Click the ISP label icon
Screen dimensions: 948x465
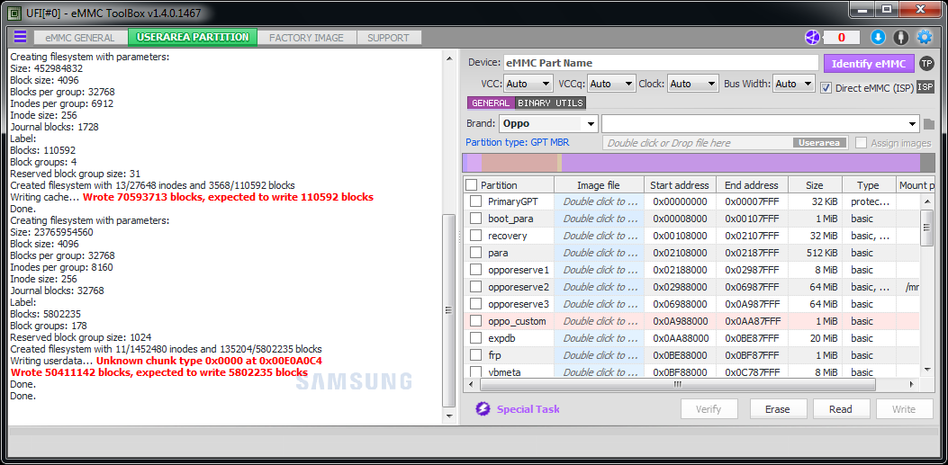[925, 87]
